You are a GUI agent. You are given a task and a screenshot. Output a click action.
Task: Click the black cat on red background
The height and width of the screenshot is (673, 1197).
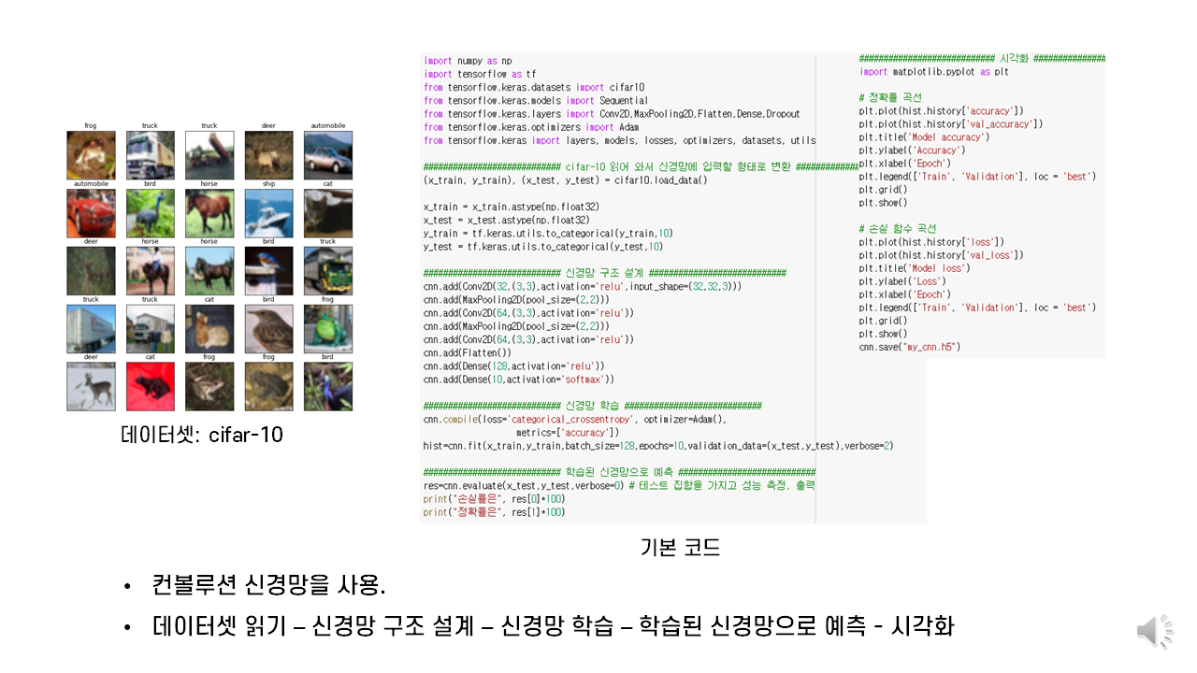coord(150,387)
